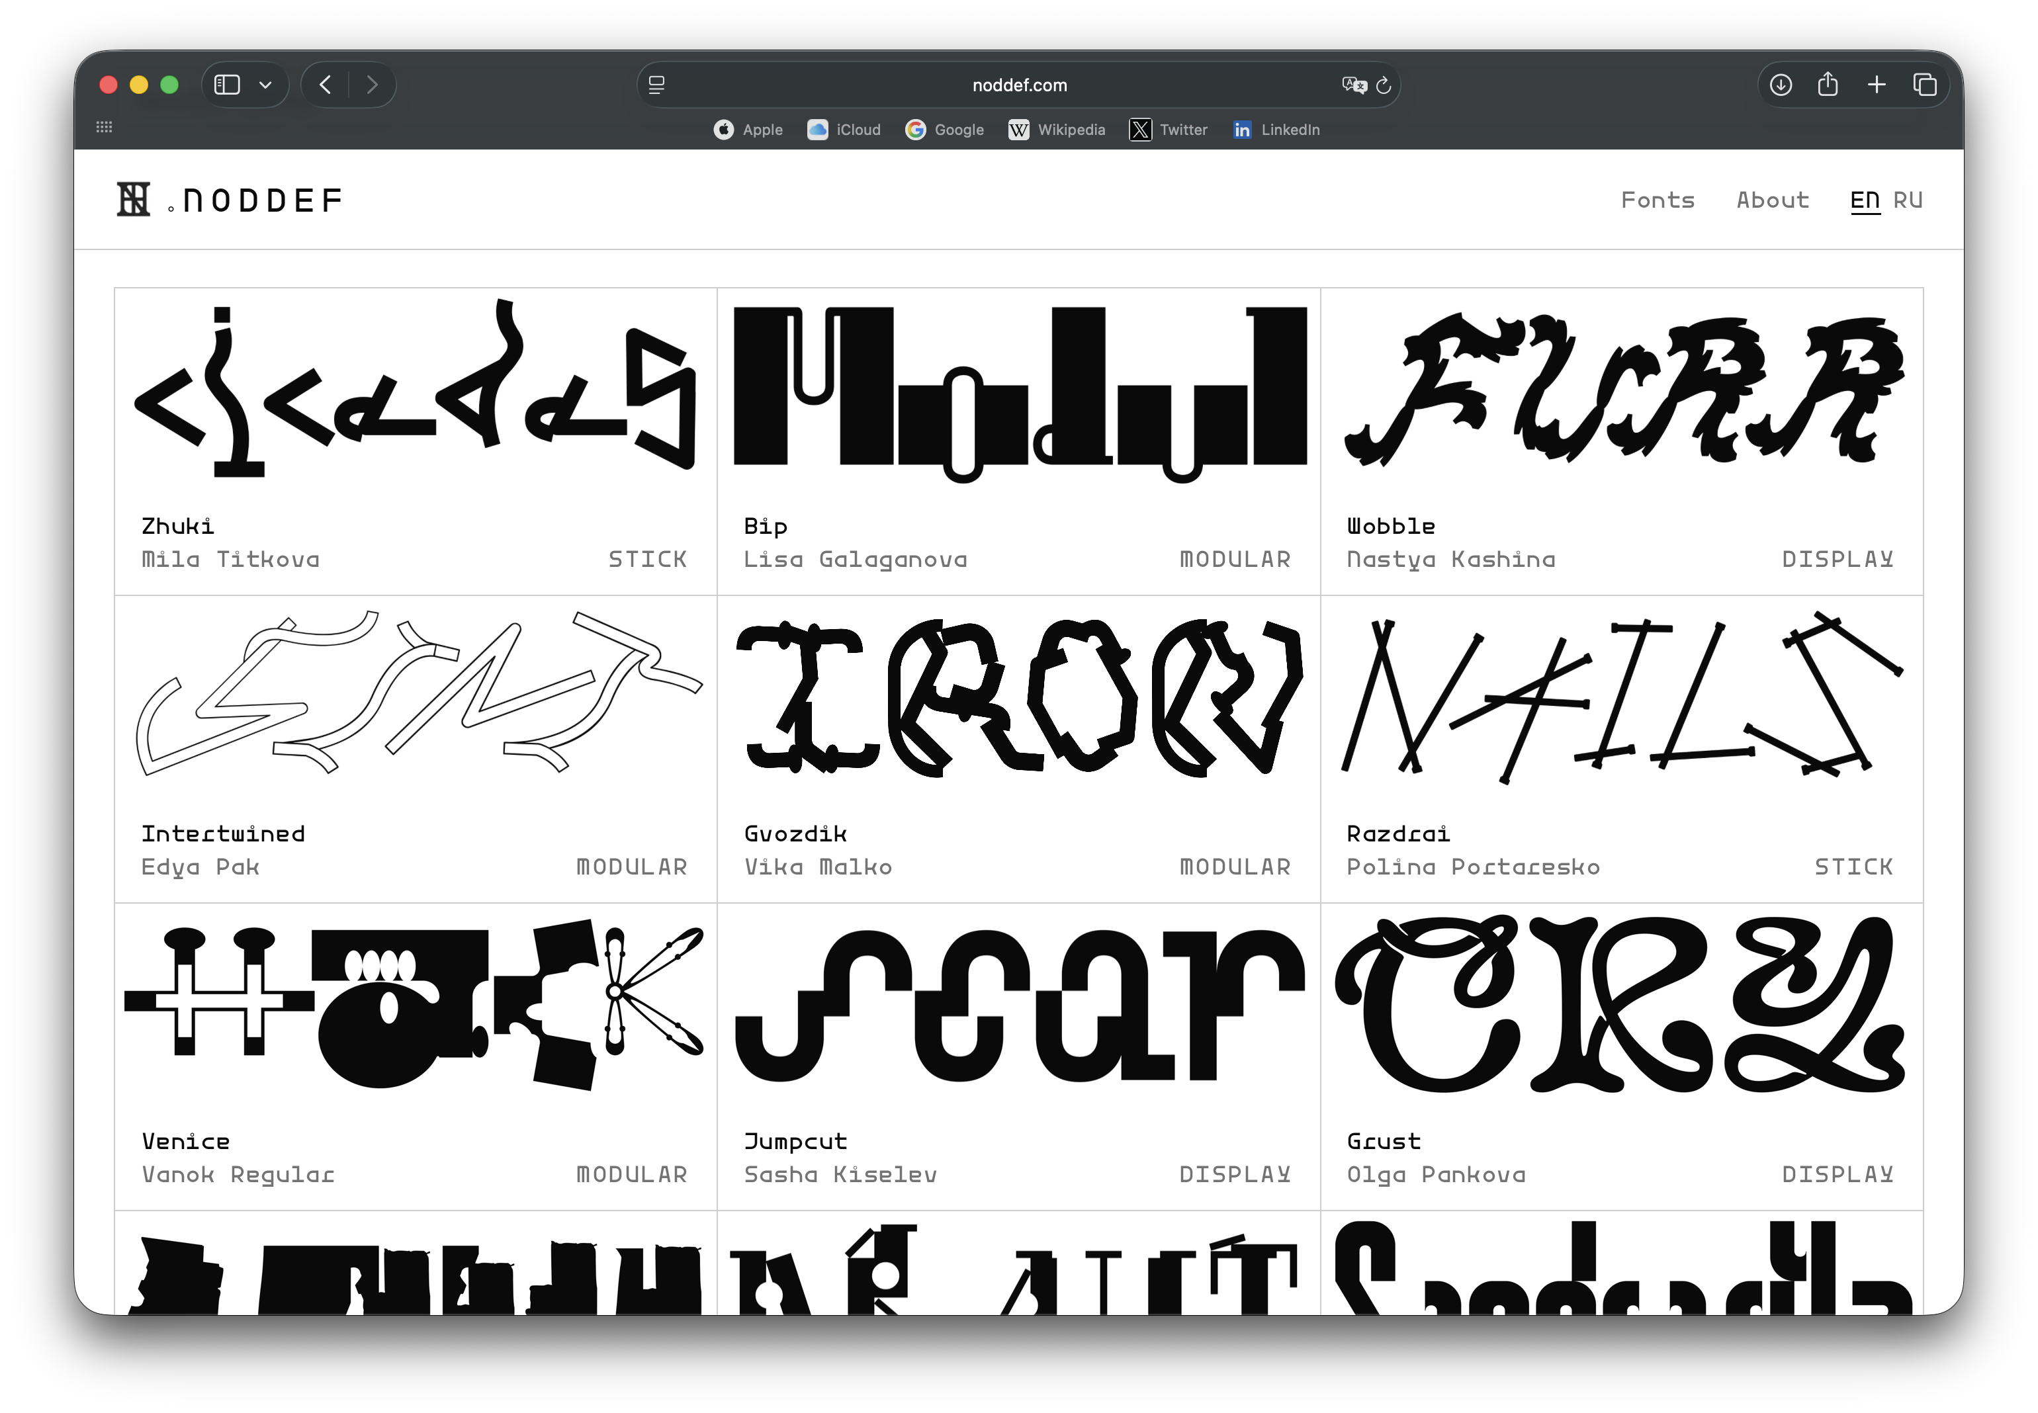
Task: Click the Razdrai font name
Action: coord(1398,834)
